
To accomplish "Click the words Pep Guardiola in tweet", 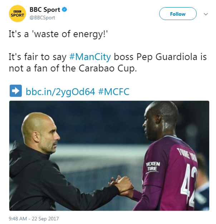I will click(x=167, y=57).
